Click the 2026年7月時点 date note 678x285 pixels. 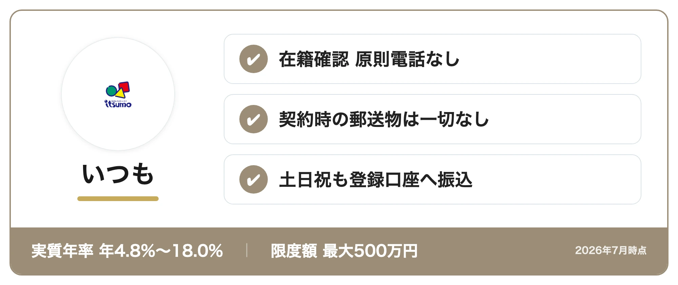611,250
